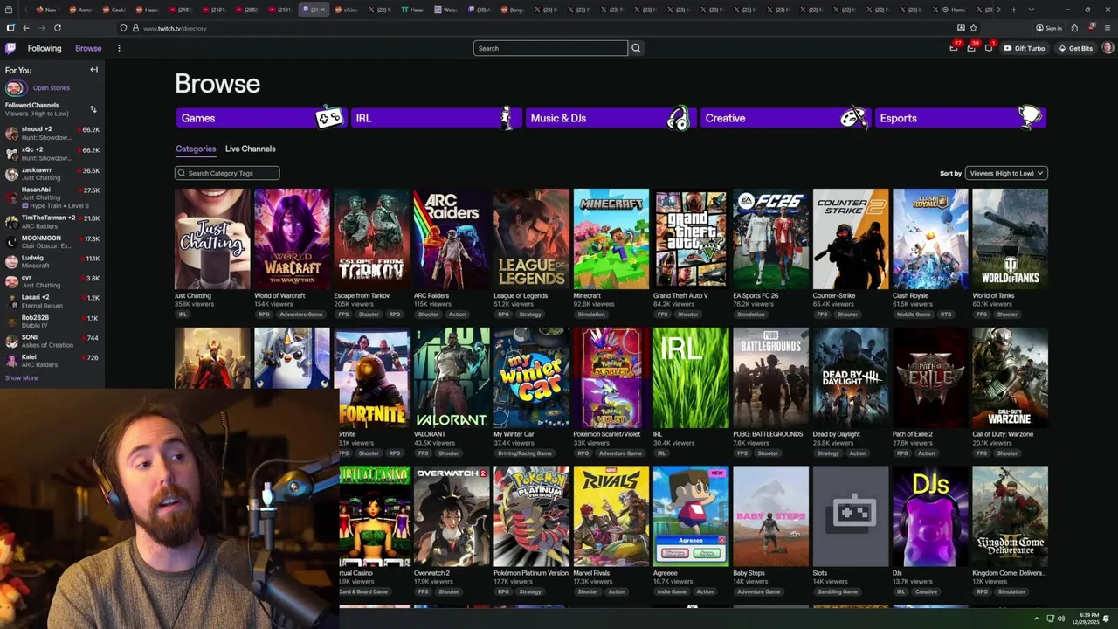Open League of Legends cover art
This screenshot has width=1118, height=629.
pos(531,238)
